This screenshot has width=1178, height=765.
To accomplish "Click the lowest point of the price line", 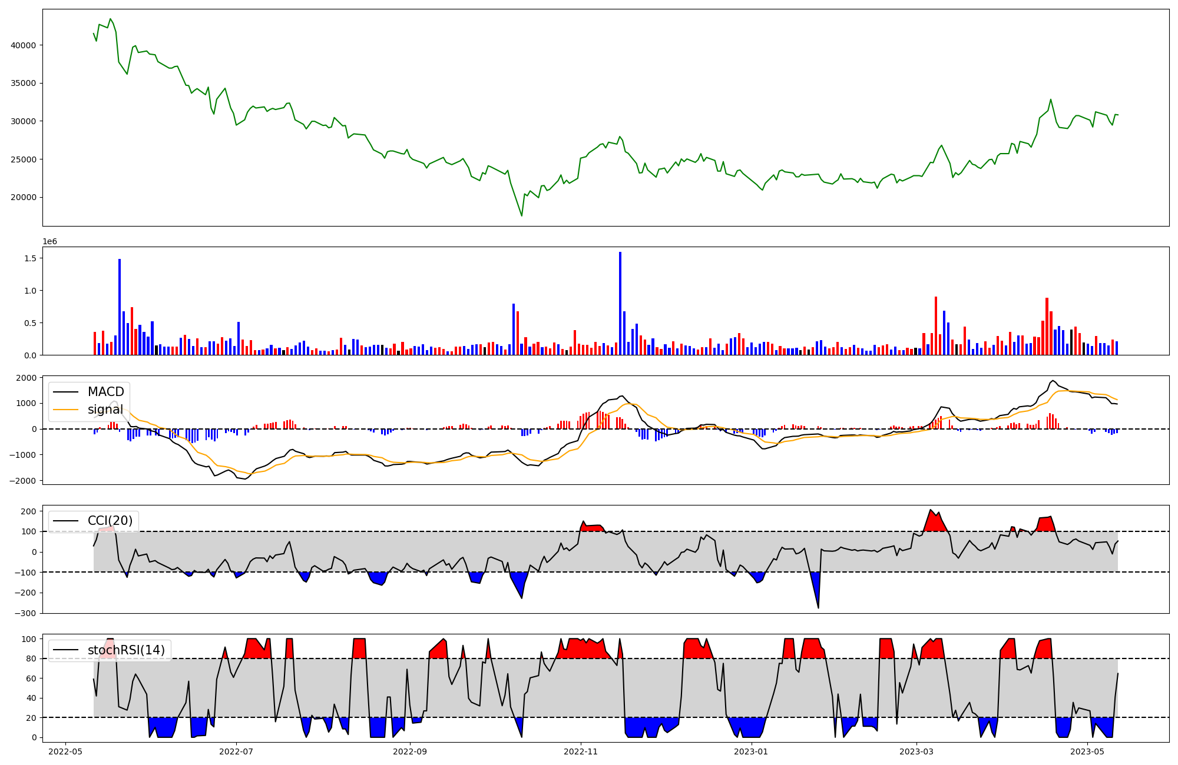I will [x=521, y=215].
